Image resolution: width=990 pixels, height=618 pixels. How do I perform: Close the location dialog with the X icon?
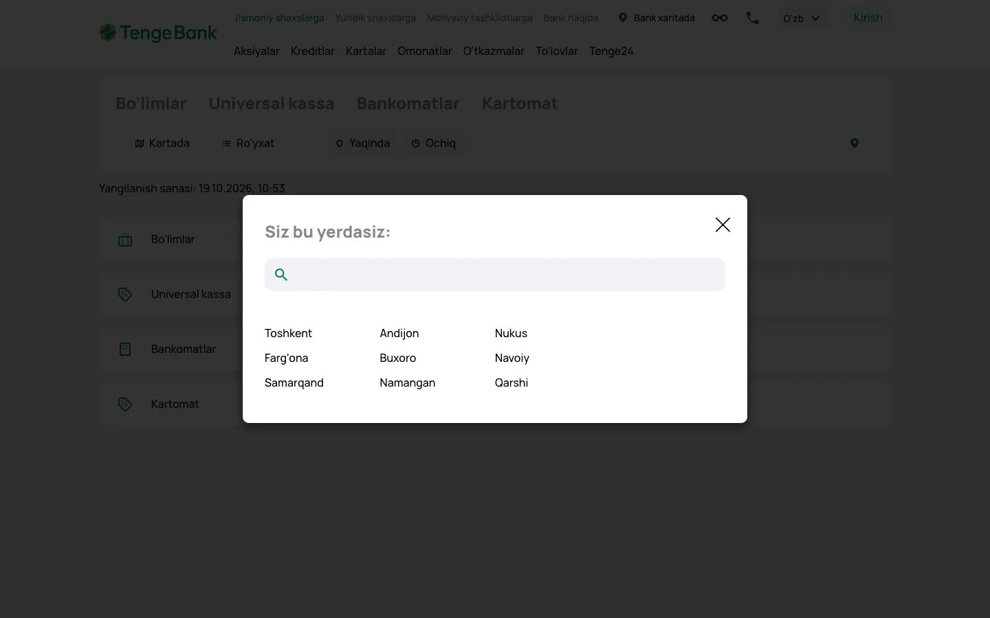pyautogui.click(x=723, y=225)
